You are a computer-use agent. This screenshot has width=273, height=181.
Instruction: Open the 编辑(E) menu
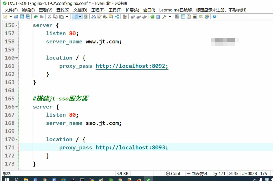tap(28, 10)
